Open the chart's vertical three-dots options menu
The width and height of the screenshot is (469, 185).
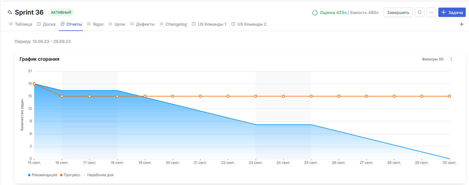451,59
